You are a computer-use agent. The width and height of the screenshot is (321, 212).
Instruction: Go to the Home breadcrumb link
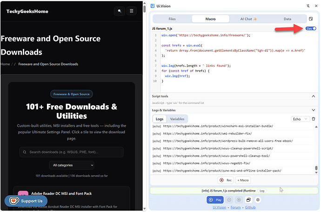5,64
